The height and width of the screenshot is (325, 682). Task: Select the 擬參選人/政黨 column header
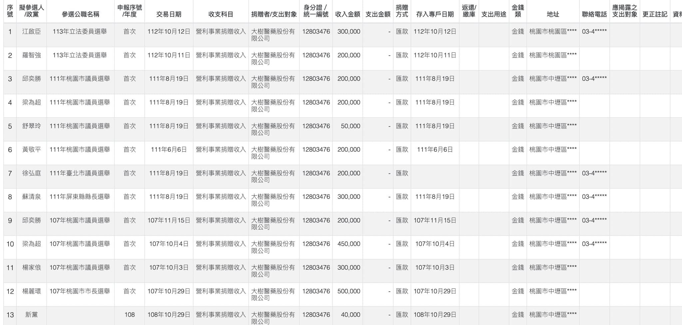31,11
